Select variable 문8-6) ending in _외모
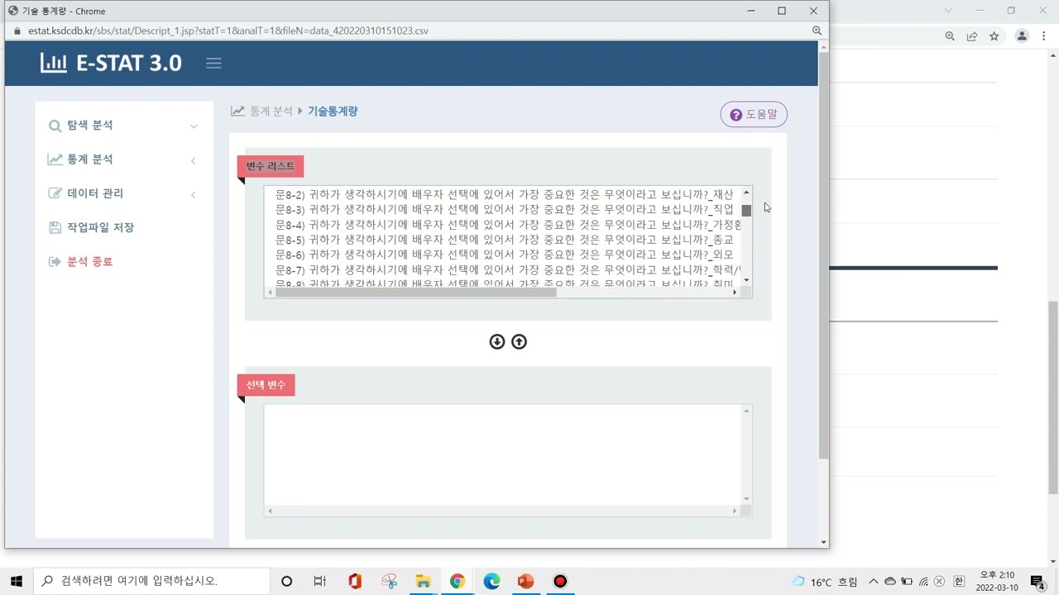The height and width of the screenshot is (595, 1059). 505,255
